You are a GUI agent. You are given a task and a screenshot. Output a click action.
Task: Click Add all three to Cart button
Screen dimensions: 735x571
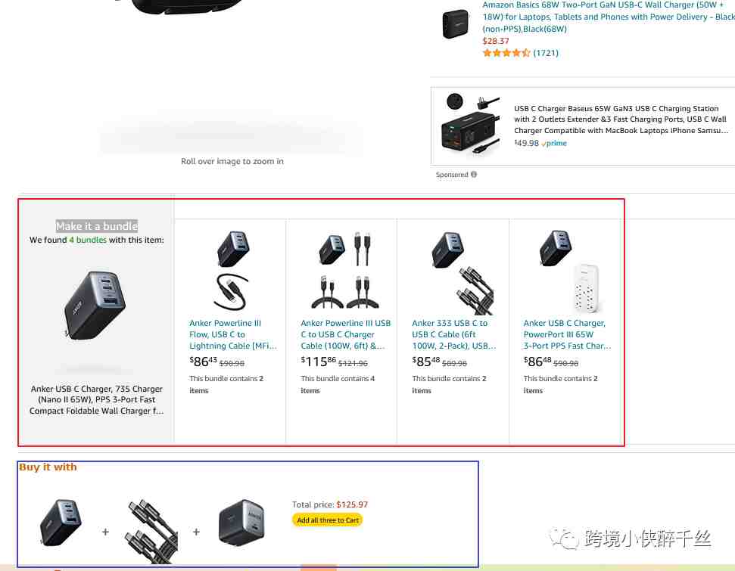coord(328,520)
